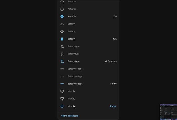Click the Press button for Identify
177x120 pixels.
[113, 106]
